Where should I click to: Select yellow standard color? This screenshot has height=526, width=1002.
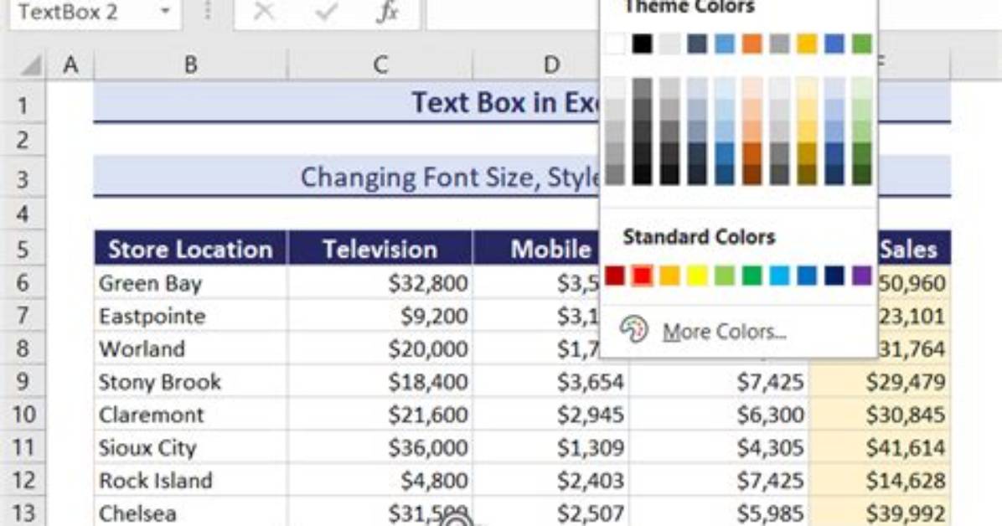coord(697,276)
